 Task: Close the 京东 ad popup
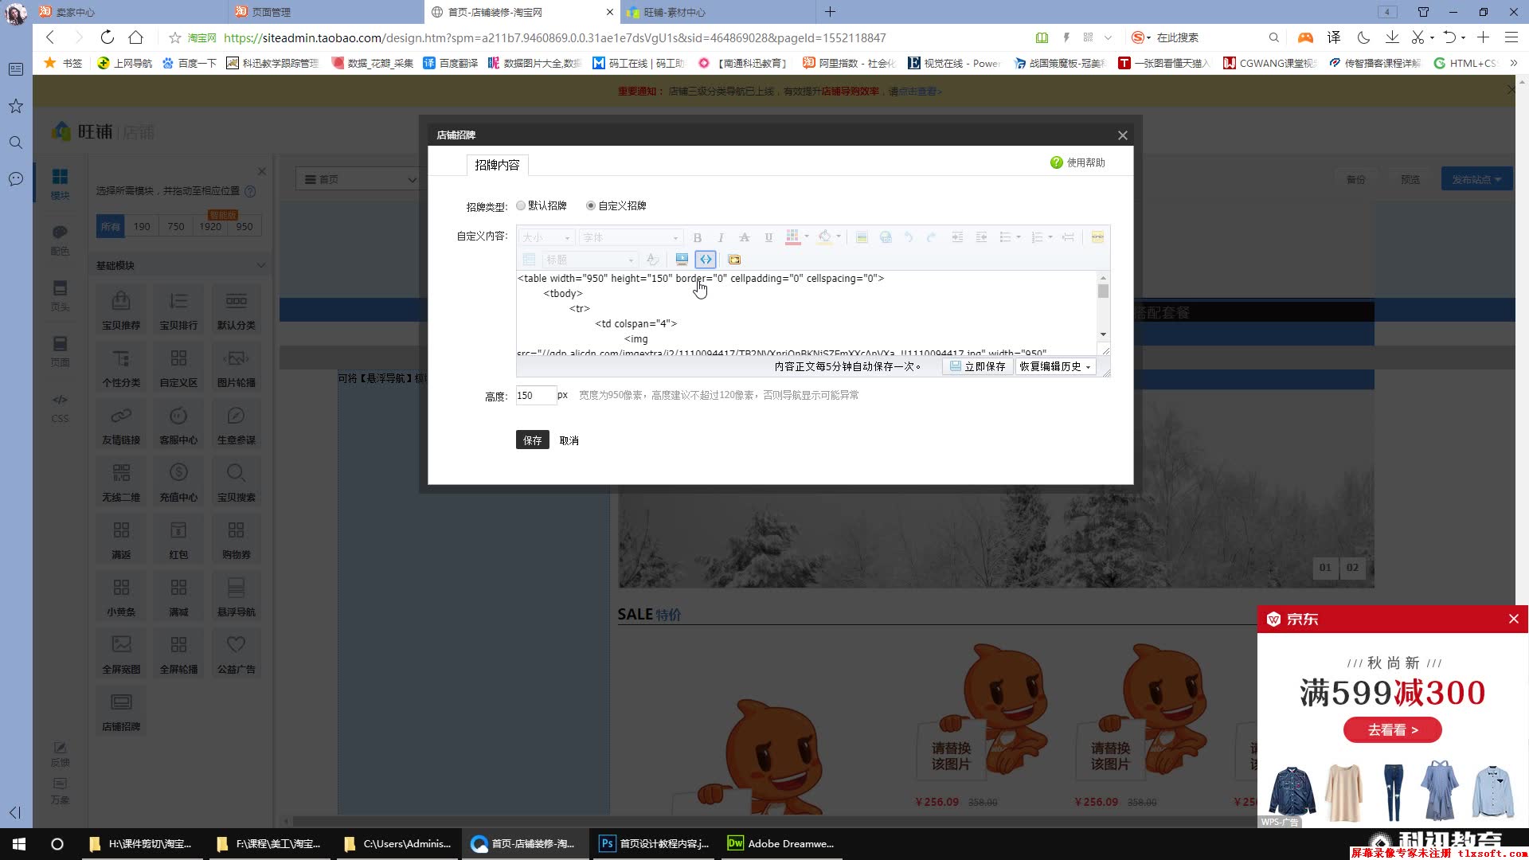pos(1514,619)
